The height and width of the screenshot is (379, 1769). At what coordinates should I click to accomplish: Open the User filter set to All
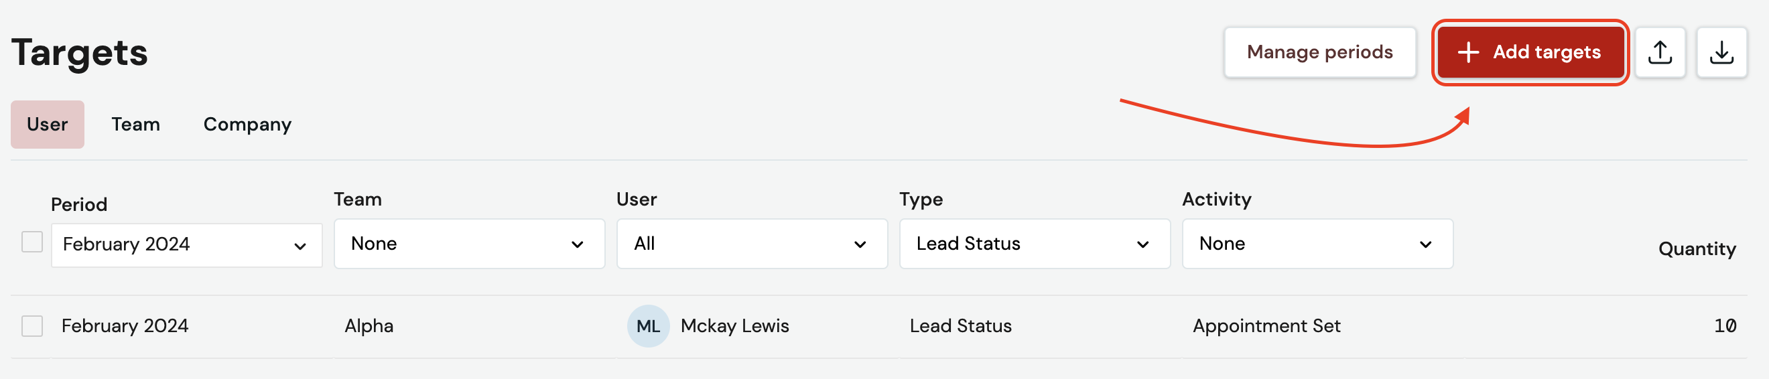[x=752, y=244]
